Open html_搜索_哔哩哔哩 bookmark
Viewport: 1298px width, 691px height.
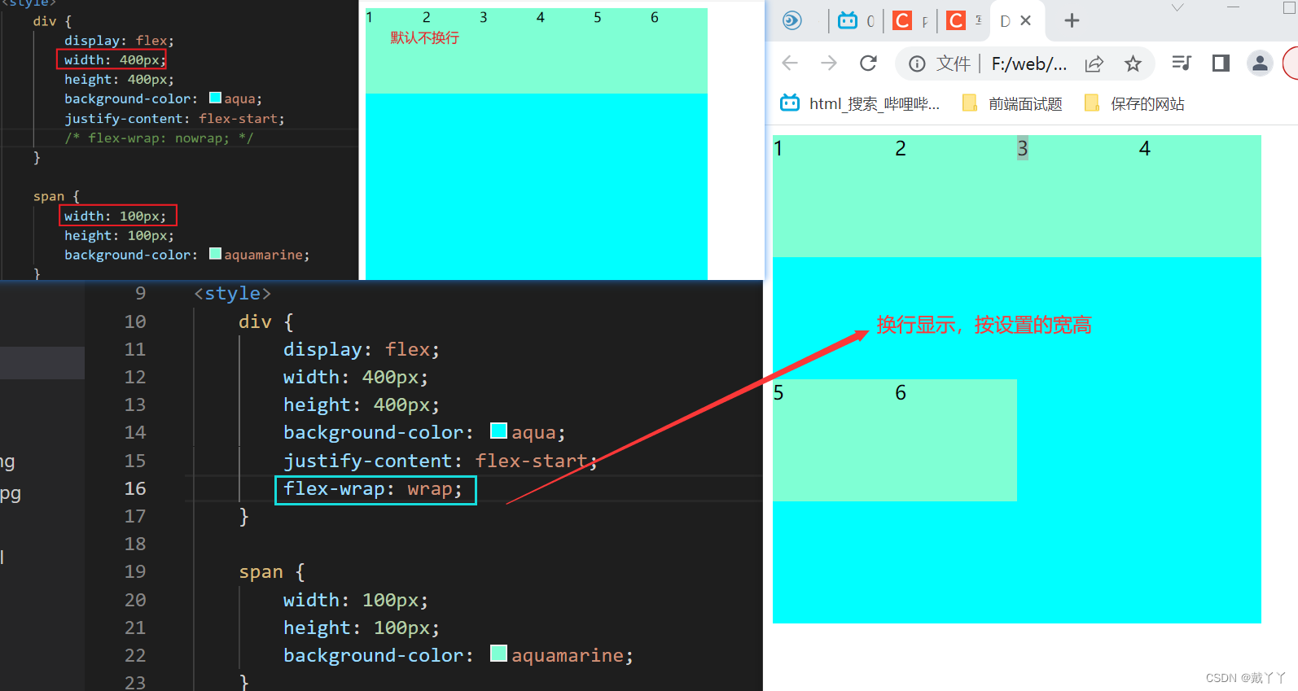[x=860, y=103]
